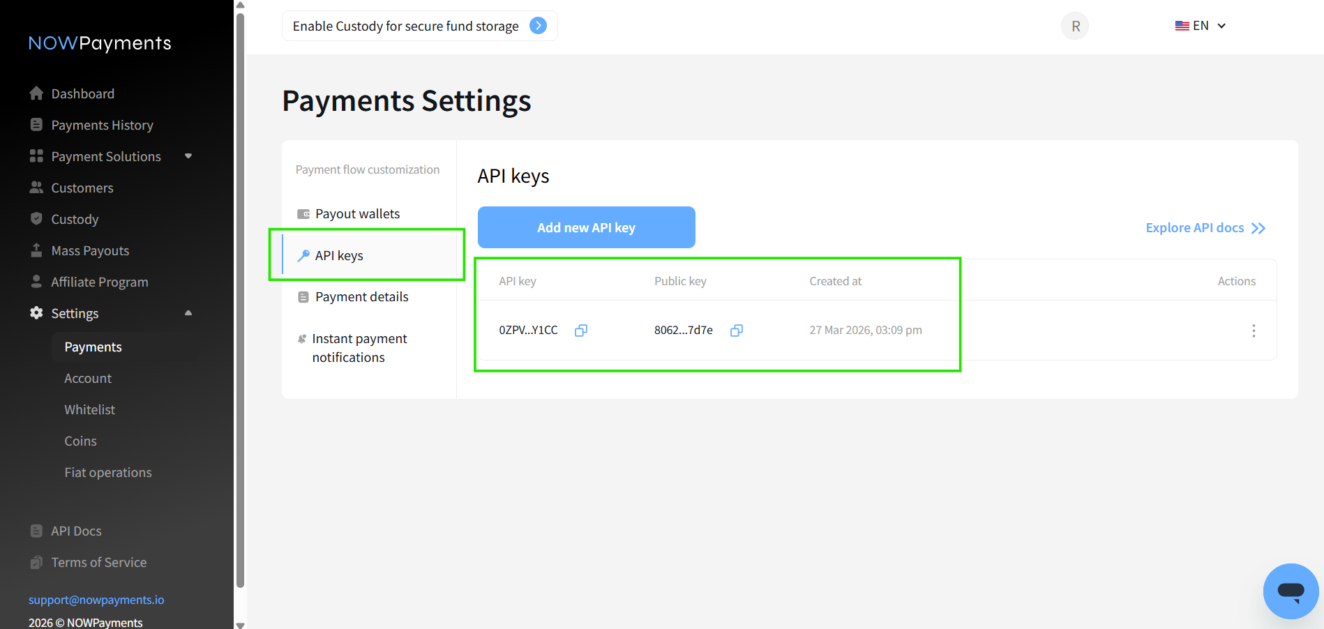This screenshot has height=629, width=1324.
Task: Open Instant payment notifications tab
Action: (369, 348)
